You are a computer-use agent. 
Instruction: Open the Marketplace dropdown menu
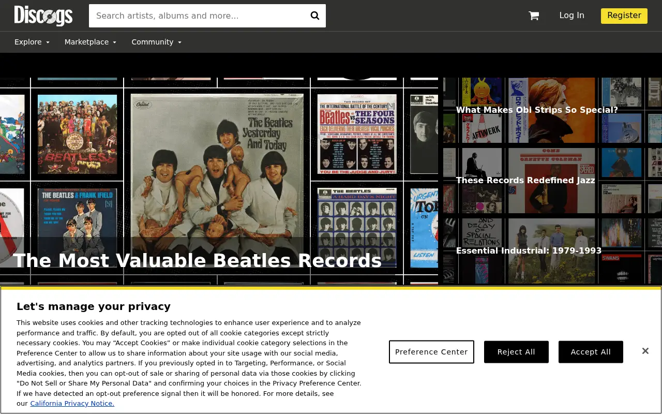(x=91, y=42)
